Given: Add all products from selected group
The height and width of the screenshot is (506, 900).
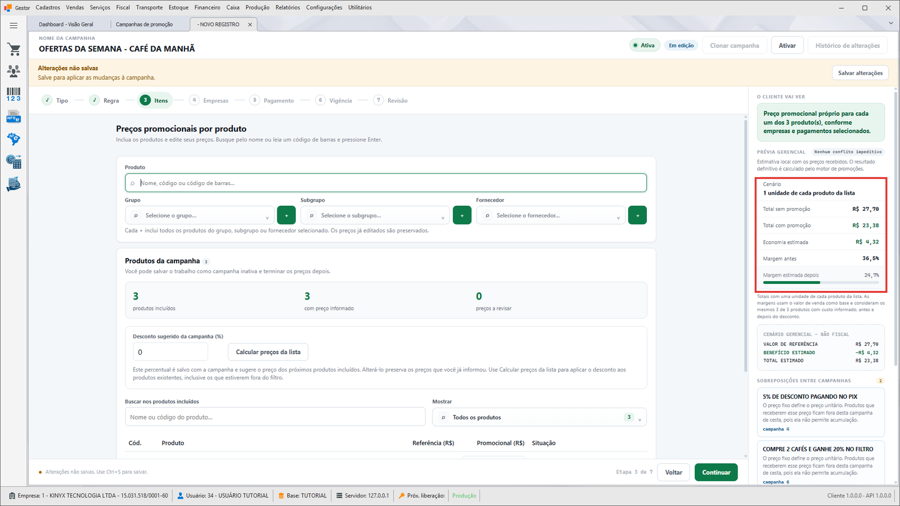Looking at the screenshot, I should [286, 215].
